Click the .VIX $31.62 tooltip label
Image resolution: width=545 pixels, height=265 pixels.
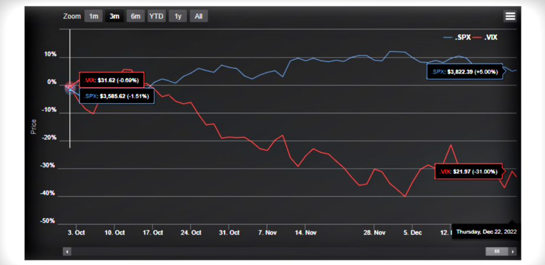click(111, 81)
